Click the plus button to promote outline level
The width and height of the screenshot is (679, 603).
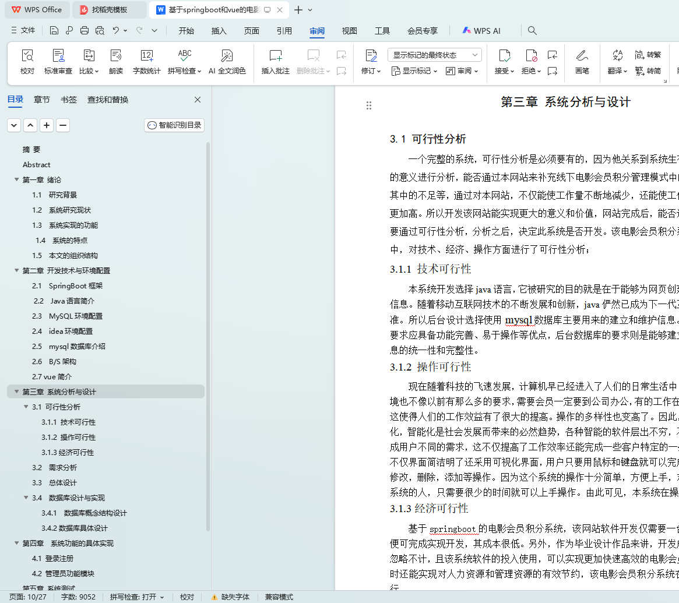tap(46, 125)
